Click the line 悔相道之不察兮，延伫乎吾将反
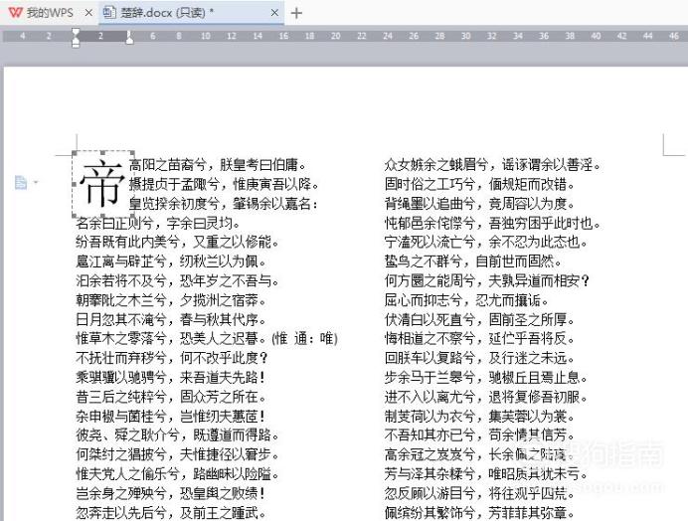The image size is (688, 521). [479, 339]
